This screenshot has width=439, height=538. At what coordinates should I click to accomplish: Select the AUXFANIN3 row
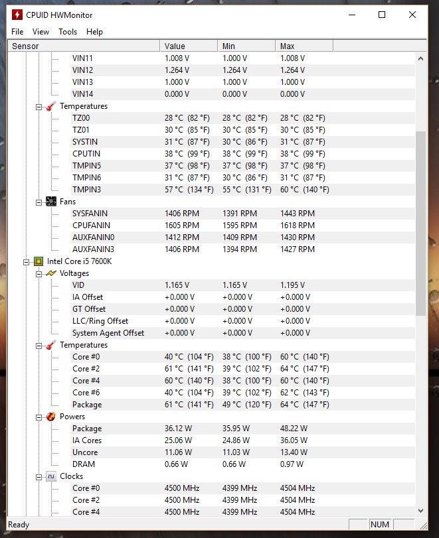[x=242, y=249]
